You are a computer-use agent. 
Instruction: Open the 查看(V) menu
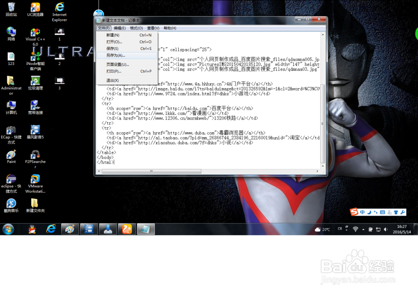click(x=153, y=28)
